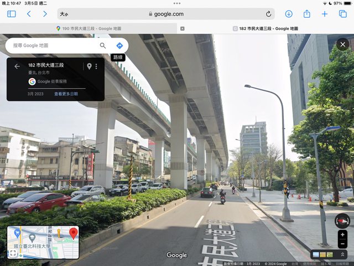Viewport: 354px width, 266px height.
Task: Click inside the 搜尋 Google 地圖 search field
Action: tap(53, 45)
